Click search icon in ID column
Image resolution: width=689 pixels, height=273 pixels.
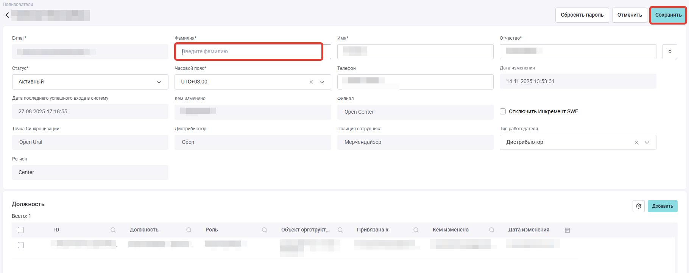coord(113,230)
